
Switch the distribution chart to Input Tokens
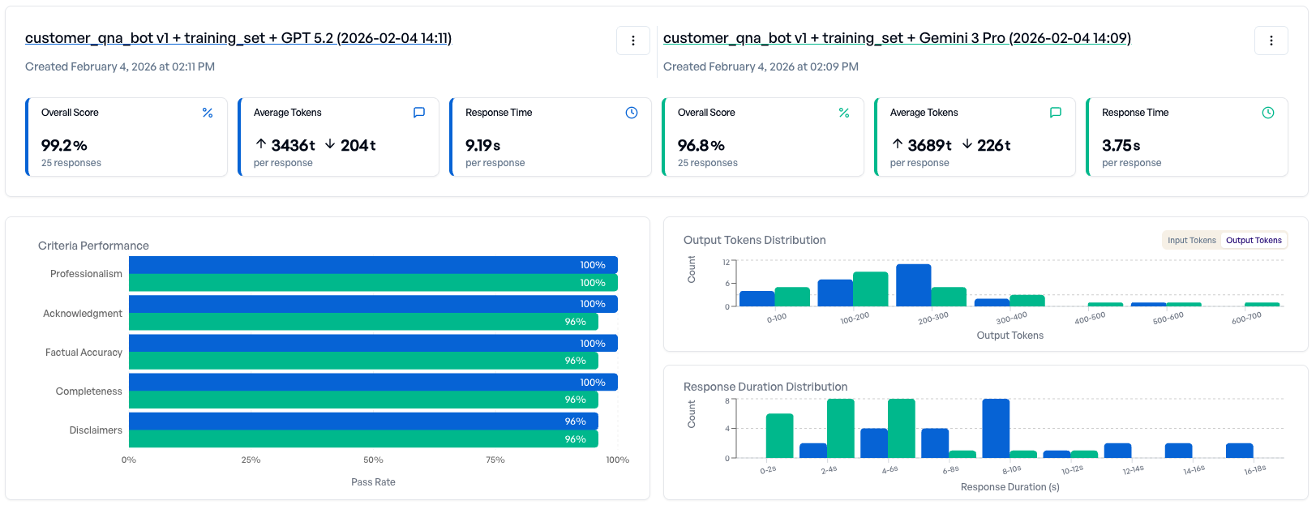click(1191, 240)
